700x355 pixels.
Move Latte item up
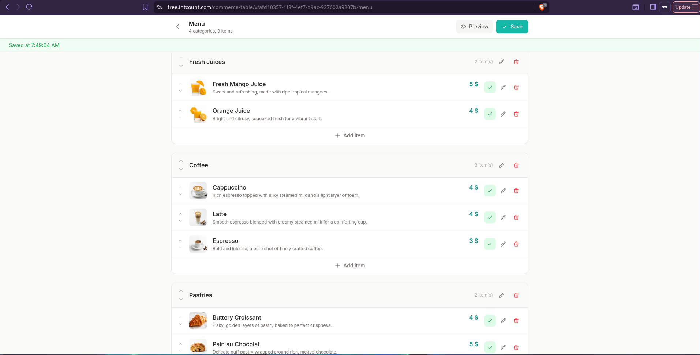(x=180, y=214)
